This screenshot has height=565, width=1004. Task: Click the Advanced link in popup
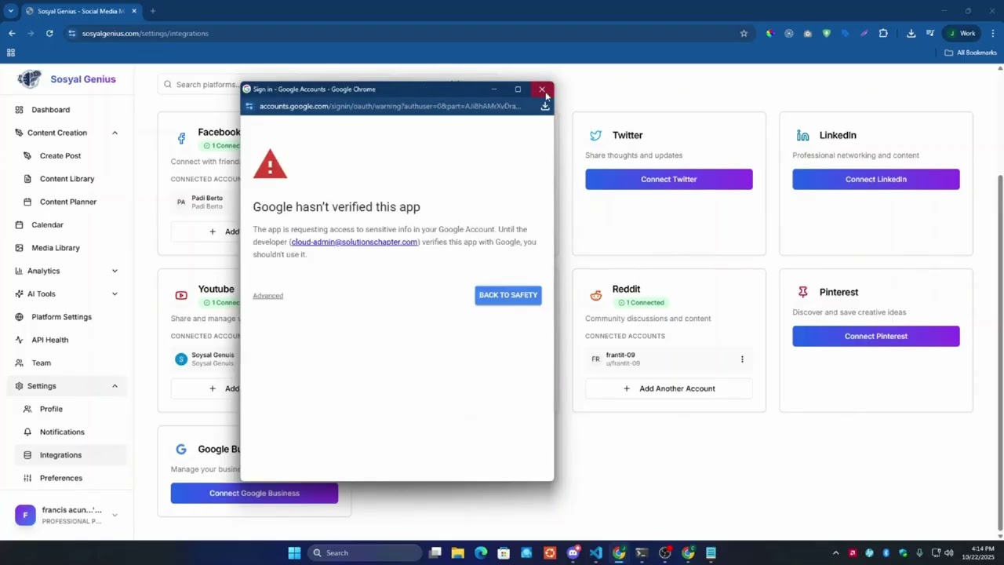(x=267, y=296)
